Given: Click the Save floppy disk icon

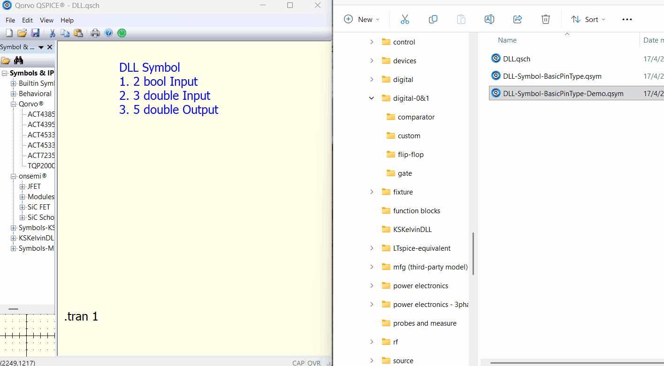Looking at the screenshot, I should pos(35,33).
